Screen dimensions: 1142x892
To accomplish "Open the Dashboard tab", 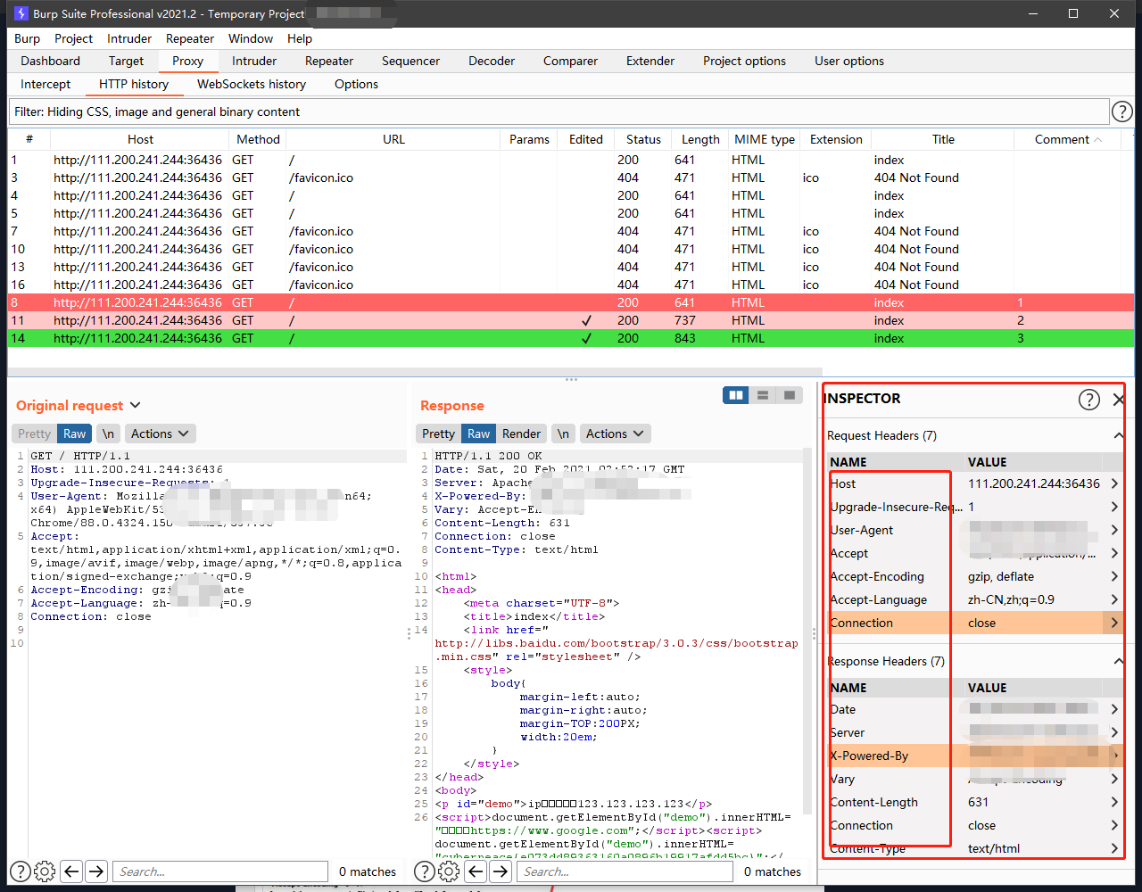I will (x=51, y=61).
